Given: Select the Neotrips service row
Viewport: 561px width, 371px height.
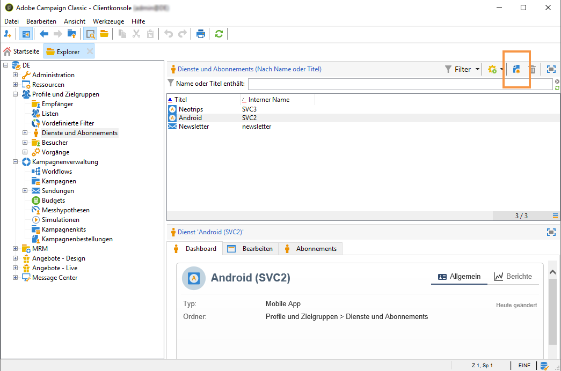Looking at the screenshot, I should [x=363, y=109].
